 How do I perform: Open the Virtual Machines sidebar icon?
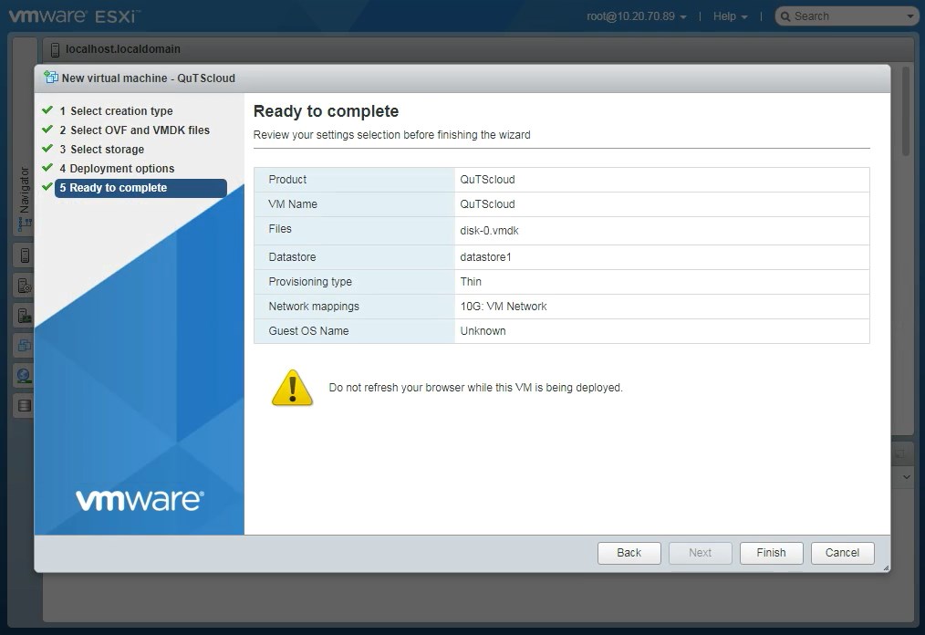tap(25, 346)
